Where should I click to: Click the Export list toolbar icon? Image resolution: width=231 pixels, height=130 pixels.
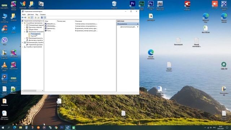coord(38,18)
